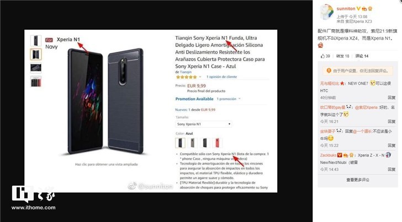This screenshot has width=402, height=222.
Task: Click the red star icon beside first commenter
Action: coord(342,83)
